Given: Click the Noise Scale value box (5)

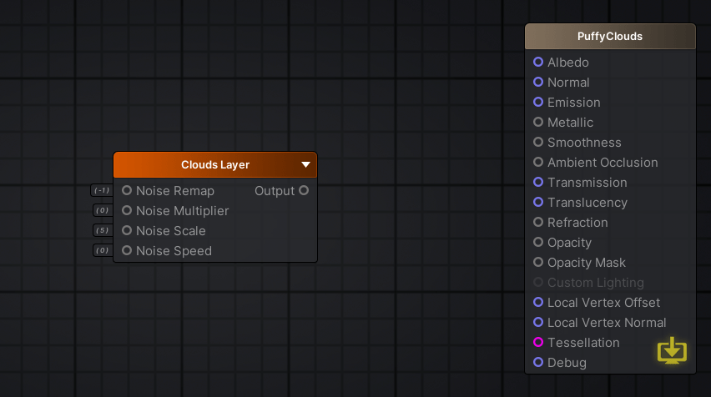Looking at the screenshot, I should click(x=102, y=231).
